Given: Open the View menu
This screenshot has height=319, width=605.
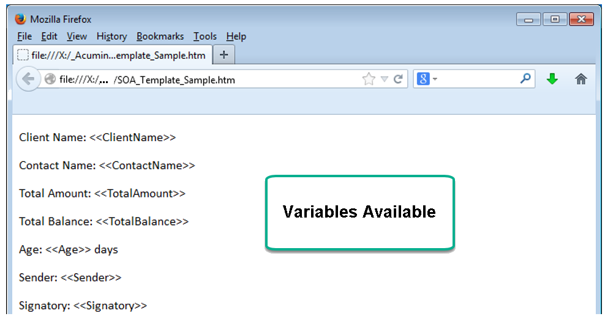Looking at the screenshot, I should [77, 36].
